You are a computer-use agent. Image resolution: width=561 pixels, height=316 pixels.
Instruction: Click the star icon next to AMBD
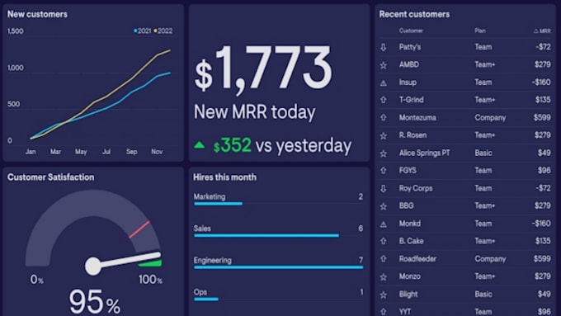[383, 65]
